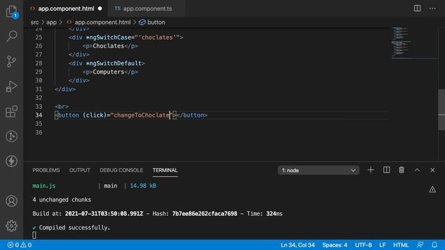
Task: Click 'app.component.html' in the breadcrumb
Action: point(102,22)
